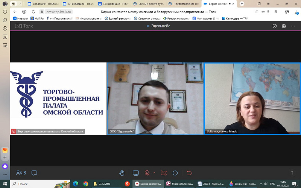Toggle the browser sound speaker button
This screenshot has width=301, height=188.
13,4
